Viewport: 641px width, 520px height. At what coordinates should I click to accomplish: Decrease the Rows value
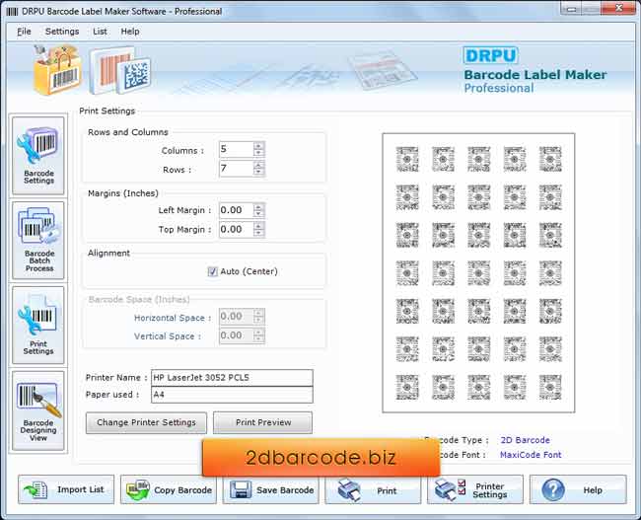[x=258, y=173]
